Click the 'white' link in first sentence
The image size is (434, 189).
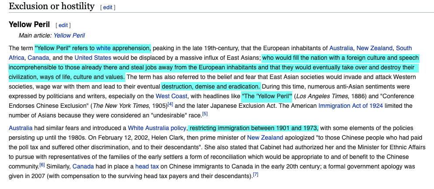click(103, 48)
